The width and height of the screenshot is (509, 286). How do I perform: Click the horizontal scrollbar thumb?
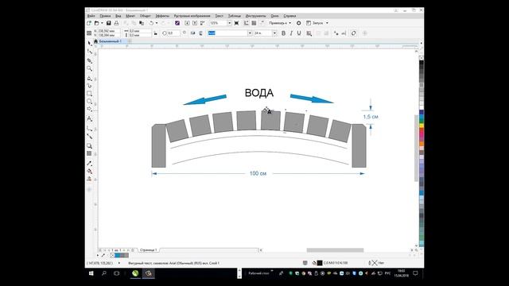pyautogui.click(x=335, y=250)
